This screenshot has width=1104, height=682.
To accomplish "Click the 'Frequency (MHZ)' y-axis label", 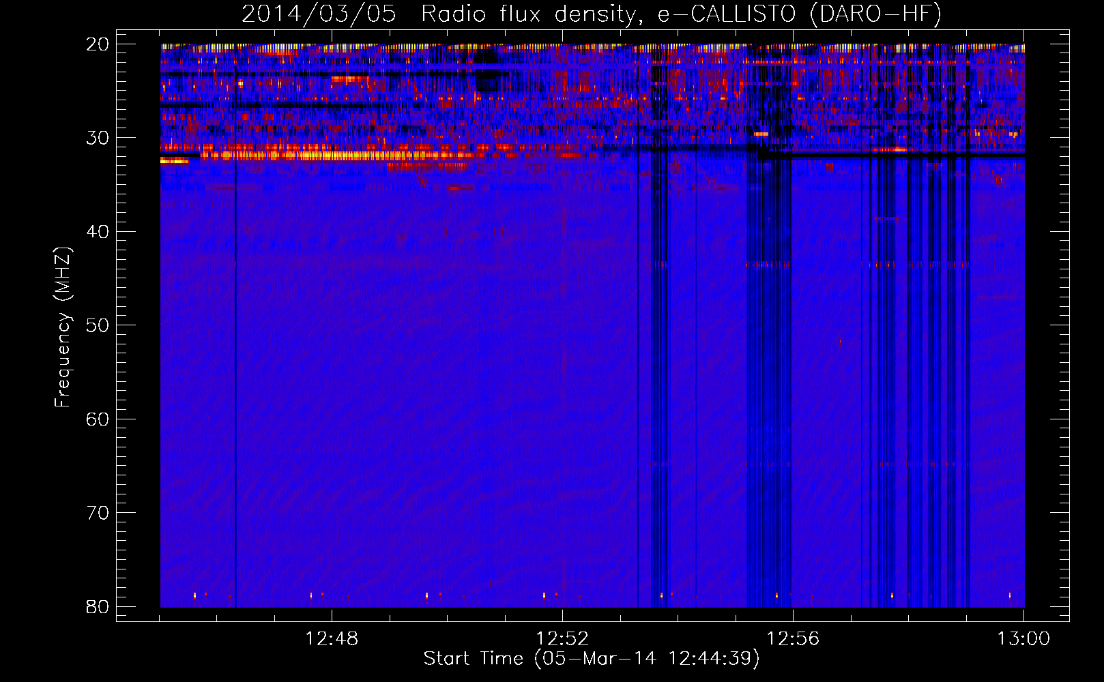I will point(63,327).
